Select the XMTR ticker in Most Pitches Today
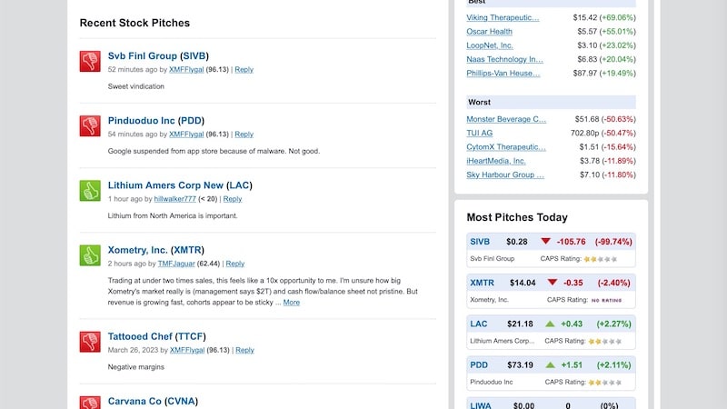727x409 pixels. pyautogui.click(x=482, y=283)
